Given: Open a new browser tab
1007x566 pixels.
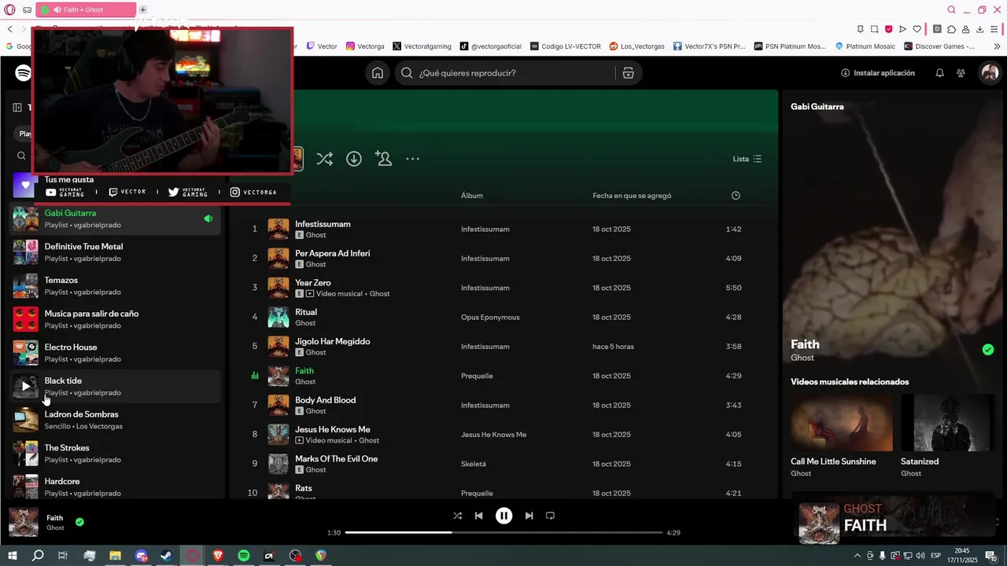Looking at the screenshot, I should (142, 10).
